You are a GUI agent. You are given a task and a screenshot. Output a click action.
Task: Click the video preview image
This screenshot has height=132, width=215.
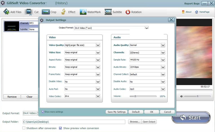coord(194,52)
